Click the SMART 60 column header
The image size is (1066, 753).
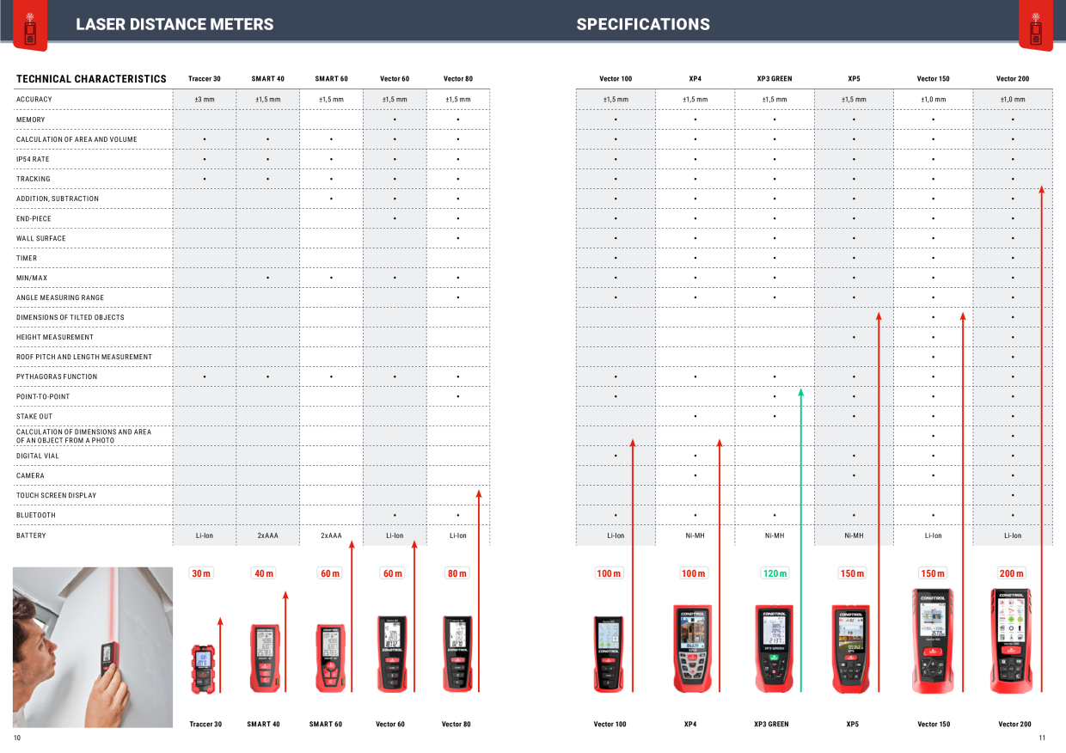331,79
